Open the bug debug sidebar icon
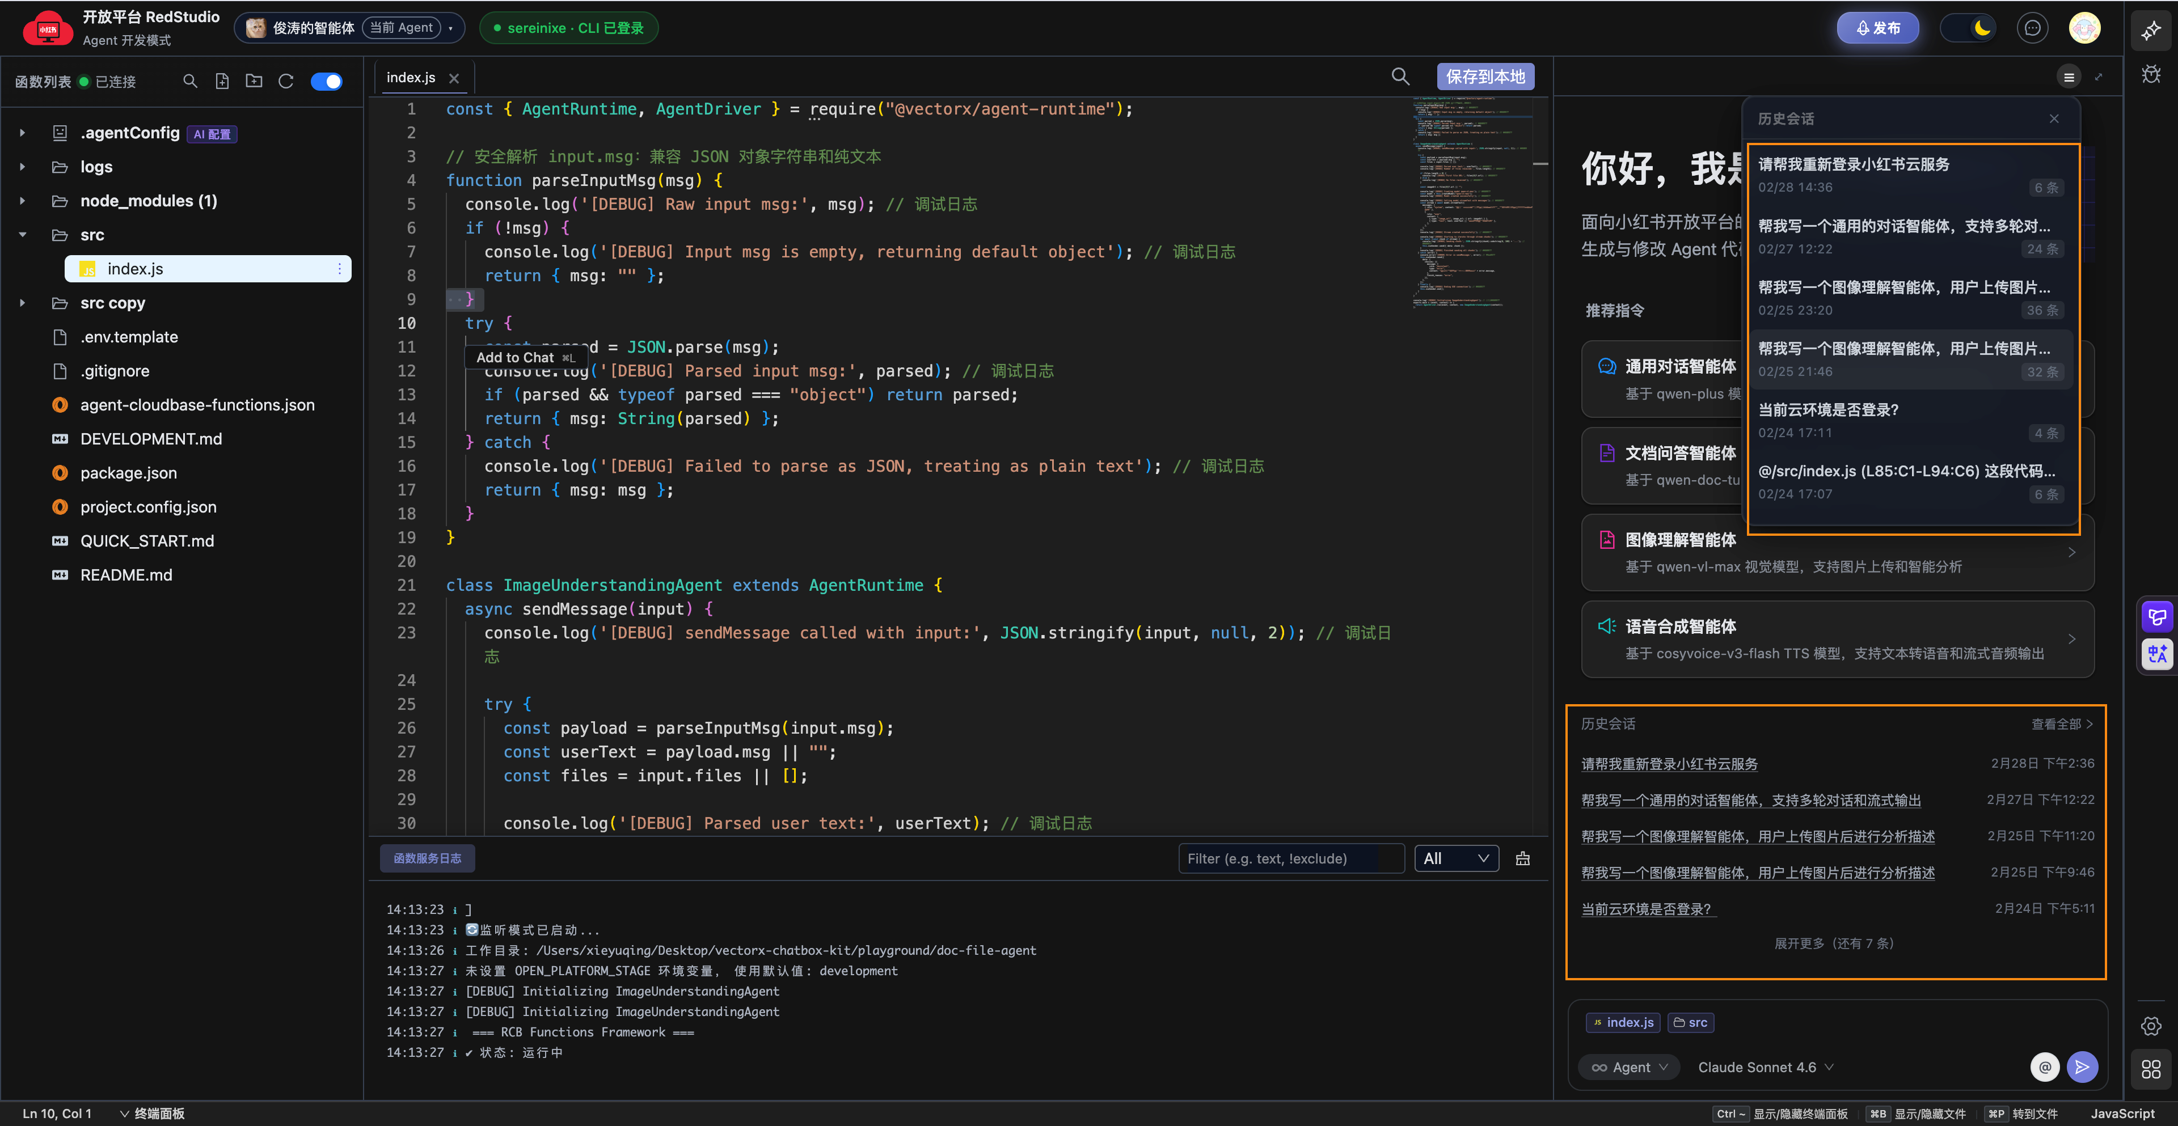Screen dimensions: 2178x1126 point(2151,74)
